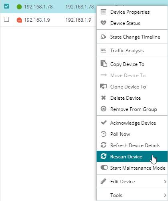This screenshot has height=201, width=168.
Task: Check the 192.168.1.9 row checkbox
Action: tap(6, 19)
